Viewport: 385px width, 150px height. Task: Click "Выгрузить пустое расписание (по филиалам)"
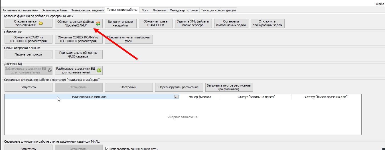click(x=229, y=87)
